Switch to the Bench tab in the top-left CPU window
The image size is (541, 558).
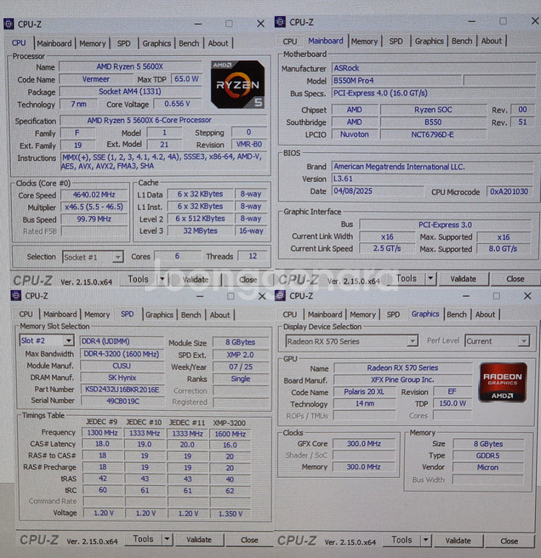pos(189,43)
